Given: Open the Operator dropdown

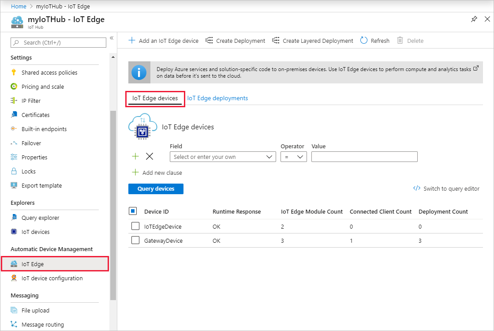Looking at the screenshot, I should pyautogui.click(x=293, y=157).
